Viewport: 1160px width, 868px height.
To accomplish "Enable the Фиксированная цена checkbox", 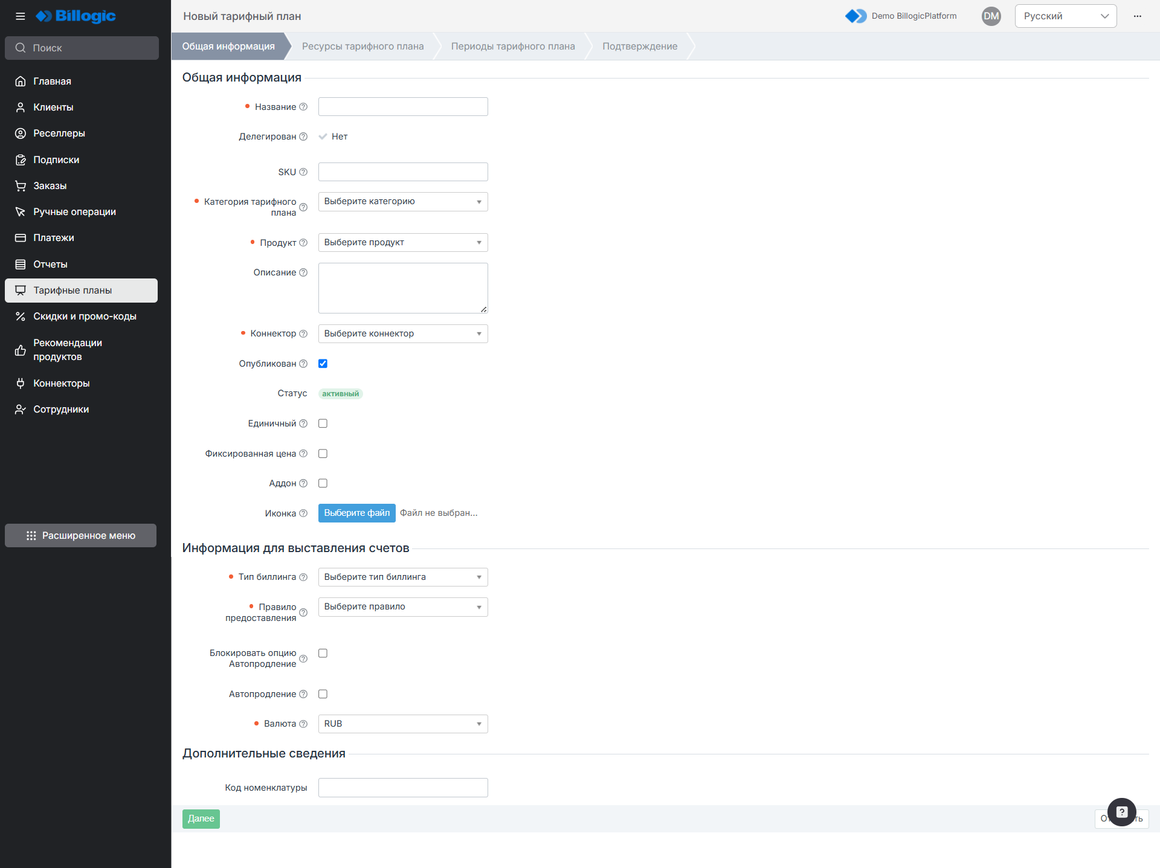I will click(323, 454).
